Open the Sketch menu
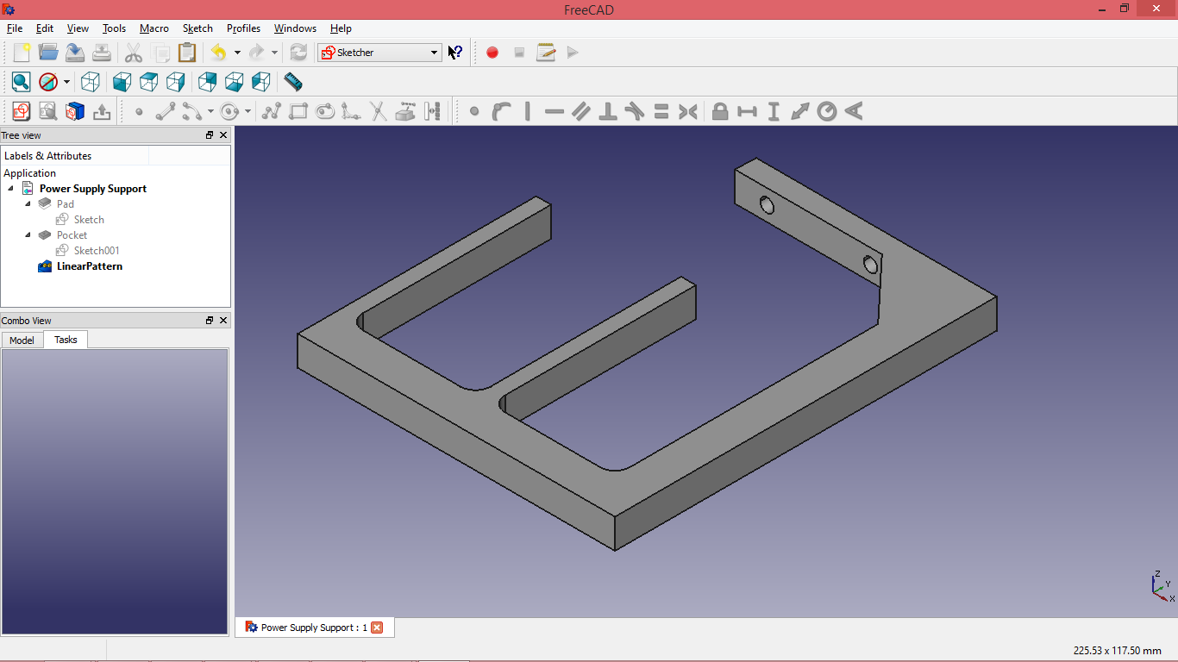The image size is (1178, 662). [x=197, y=28]
